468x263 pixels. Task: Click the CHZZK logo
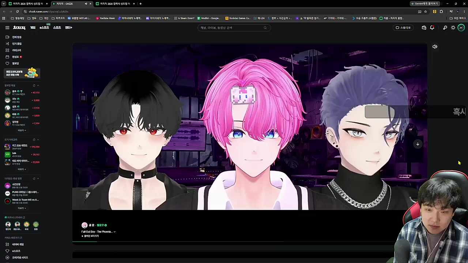tap(19, 27)
